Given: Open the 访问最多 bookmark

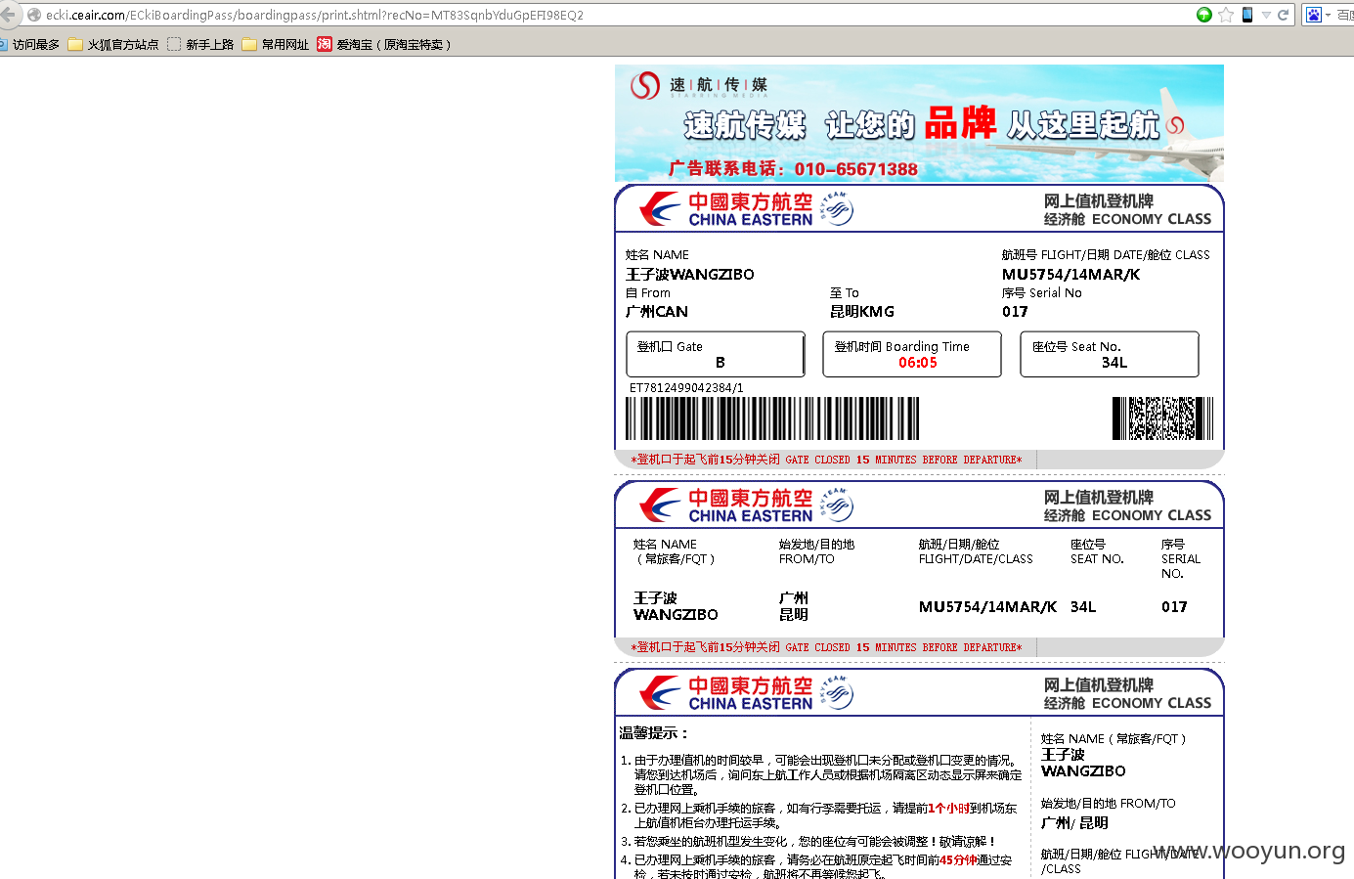Looking at the screenshot, I should tap(30, 44).
